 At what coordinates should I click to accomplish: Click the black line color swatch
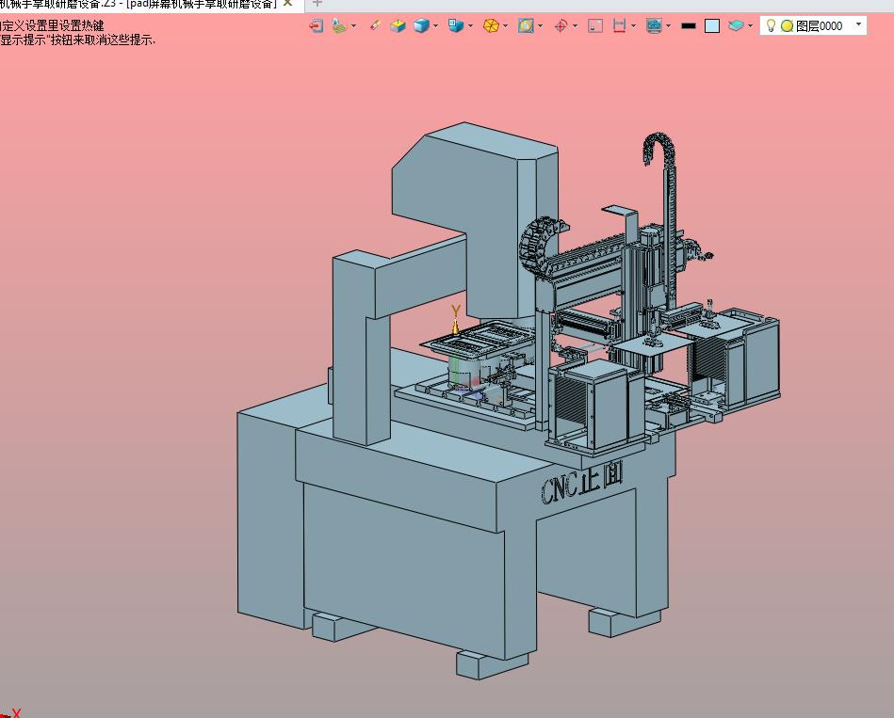689,26
